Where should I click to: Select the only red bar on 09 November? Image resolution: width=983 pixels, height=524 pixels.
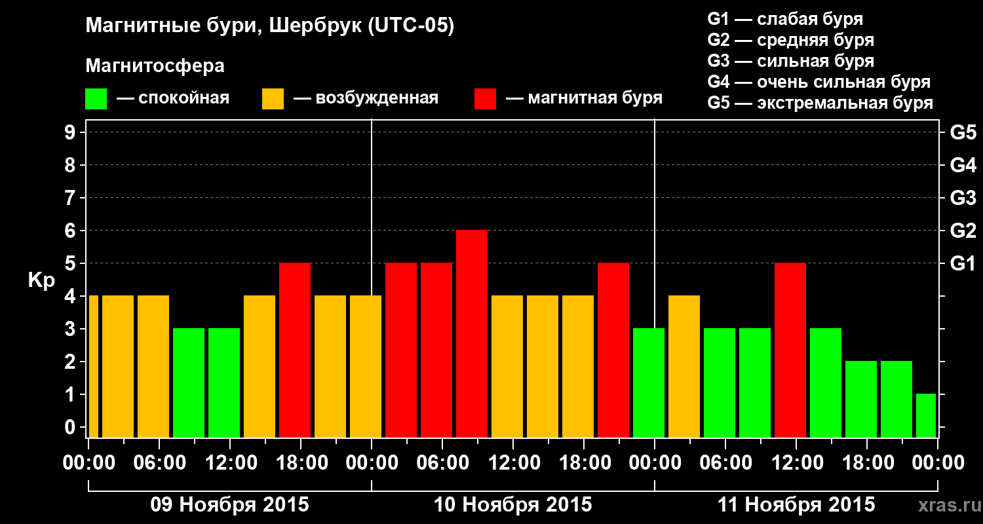pos(295,350)
